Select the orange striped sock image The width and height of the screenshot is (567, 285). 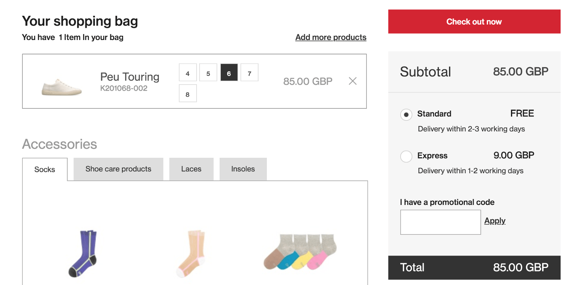(x=191, y=253)
